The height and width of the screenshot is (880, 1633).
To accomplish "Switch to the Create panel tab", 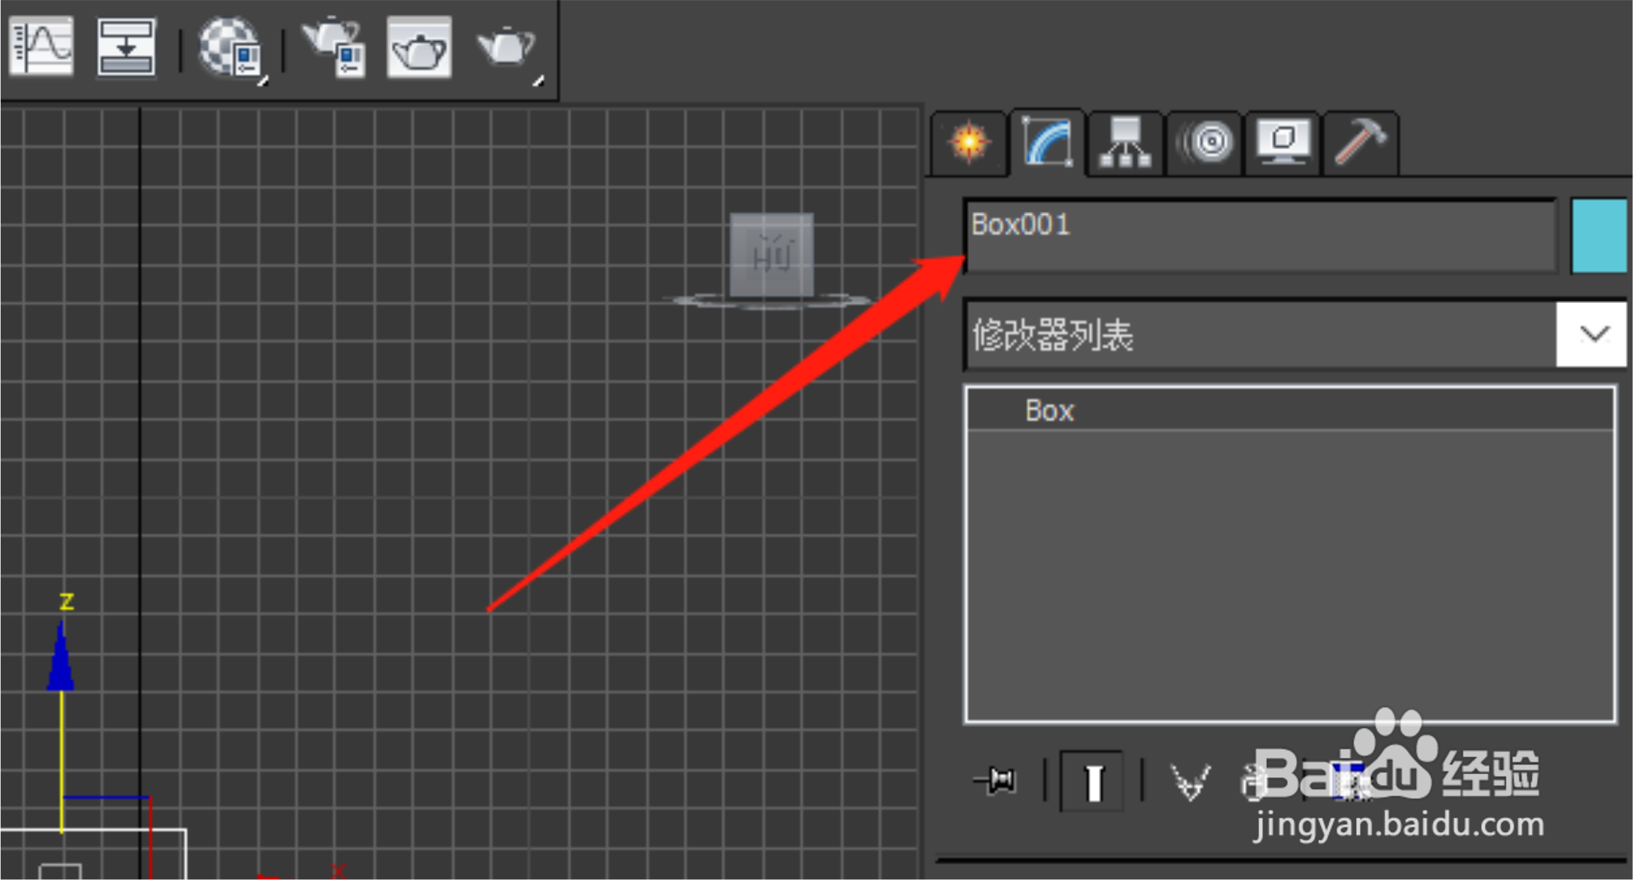I will pos(969,143).
